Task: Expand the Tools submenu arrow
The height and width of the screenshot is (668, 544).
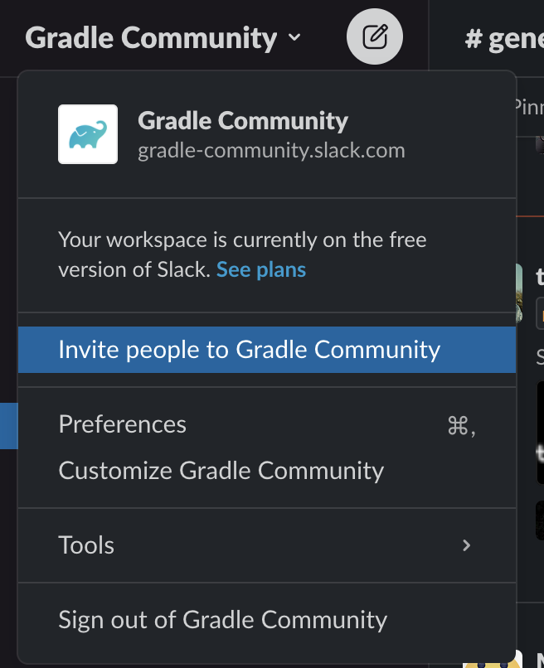Action: point(466,545)
